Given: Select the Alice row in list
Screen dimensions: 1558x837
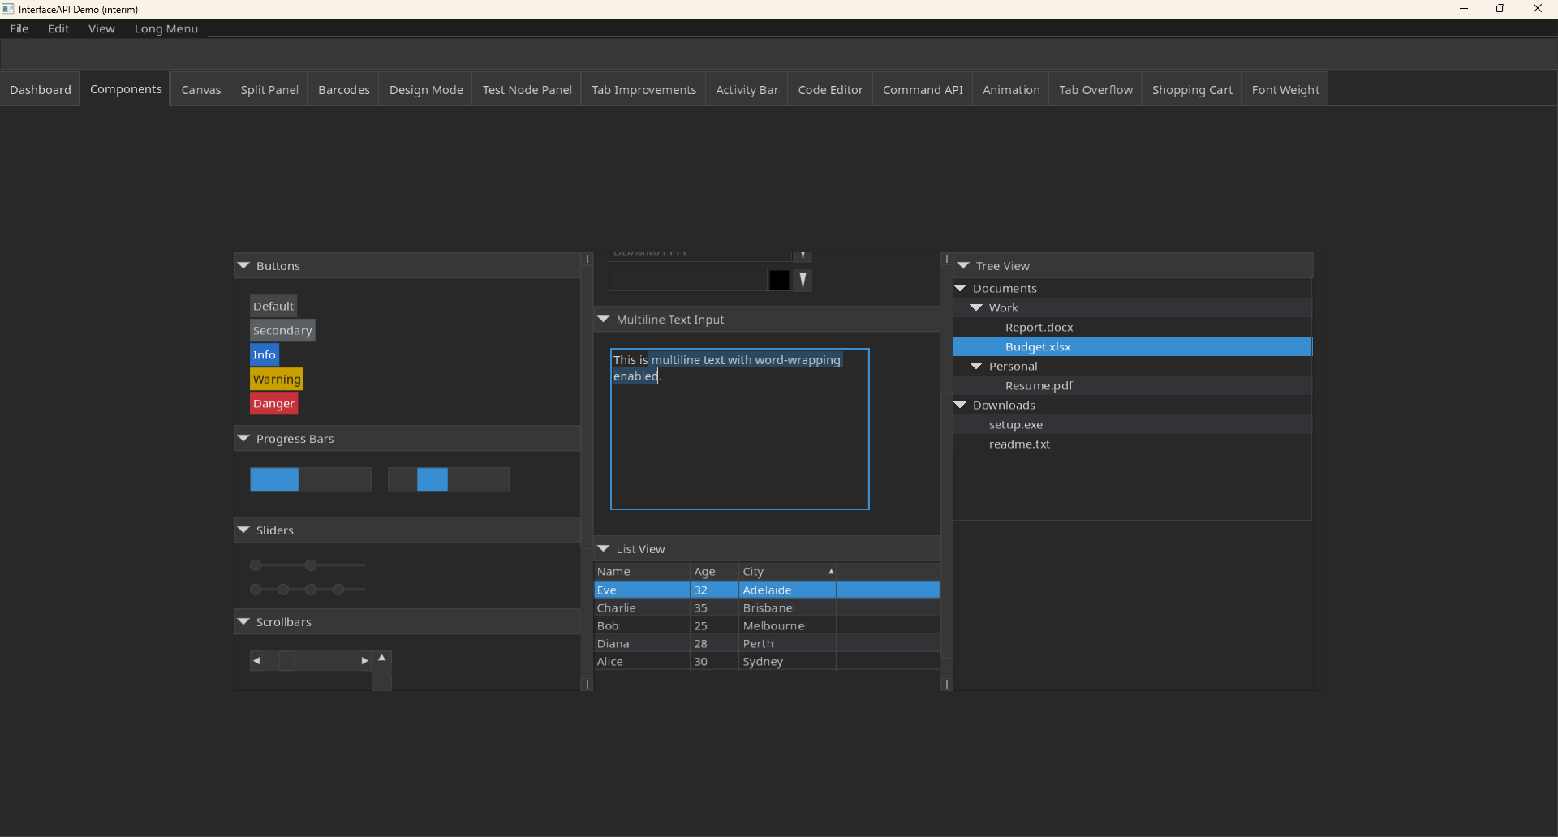Looking at the screenshot, I should click(x=767, y=662).
